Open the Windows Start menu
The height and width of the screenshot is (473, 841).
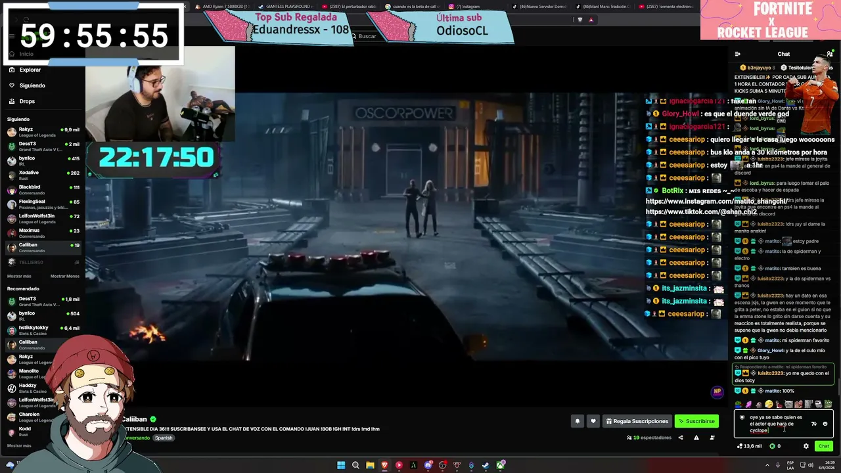coord(341,465)
